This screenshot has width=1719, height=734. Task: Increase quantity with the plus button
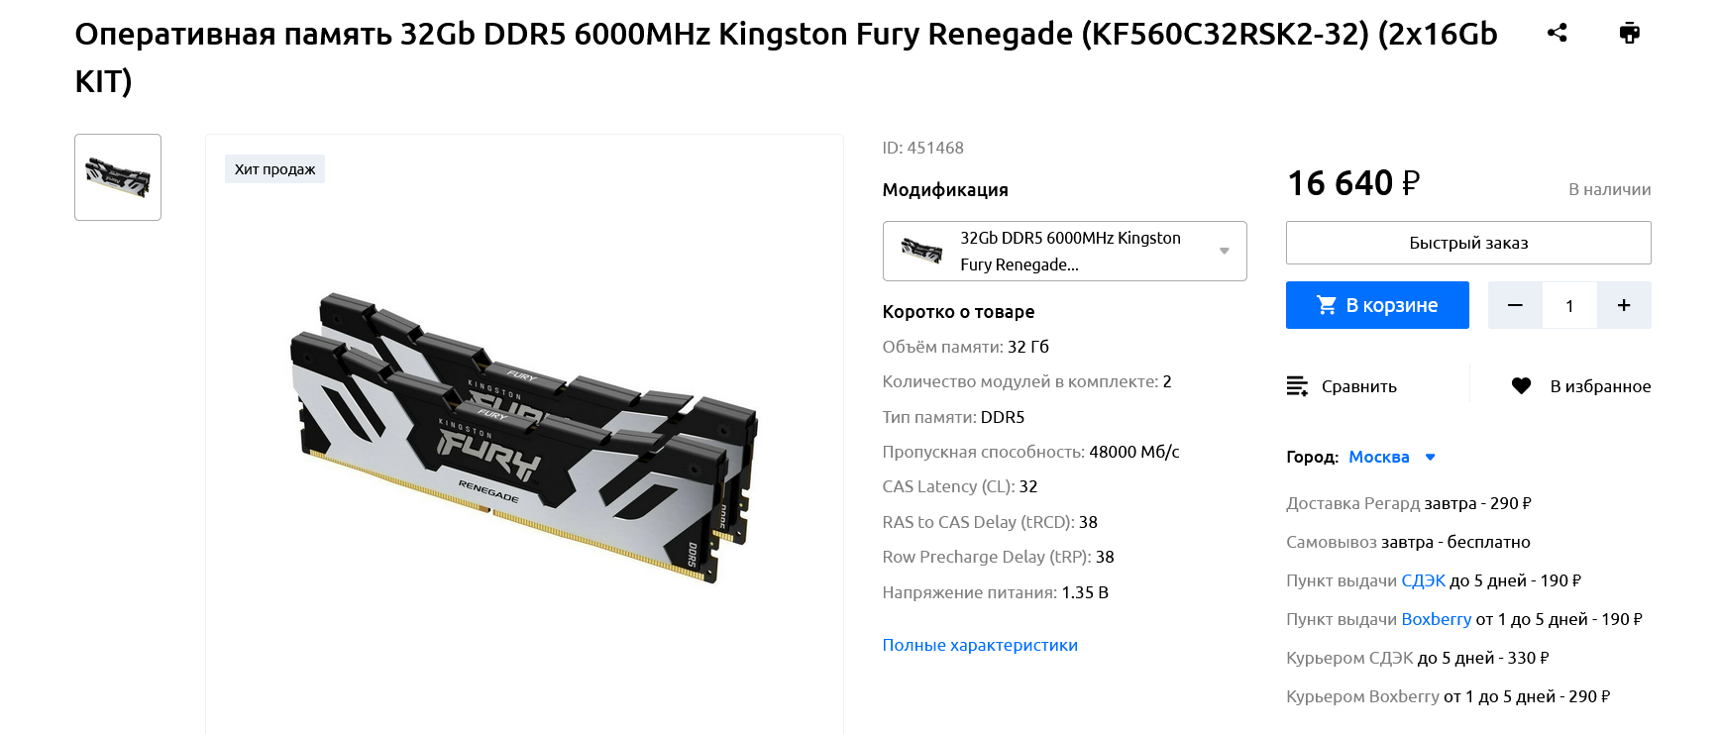[1624, 305]
